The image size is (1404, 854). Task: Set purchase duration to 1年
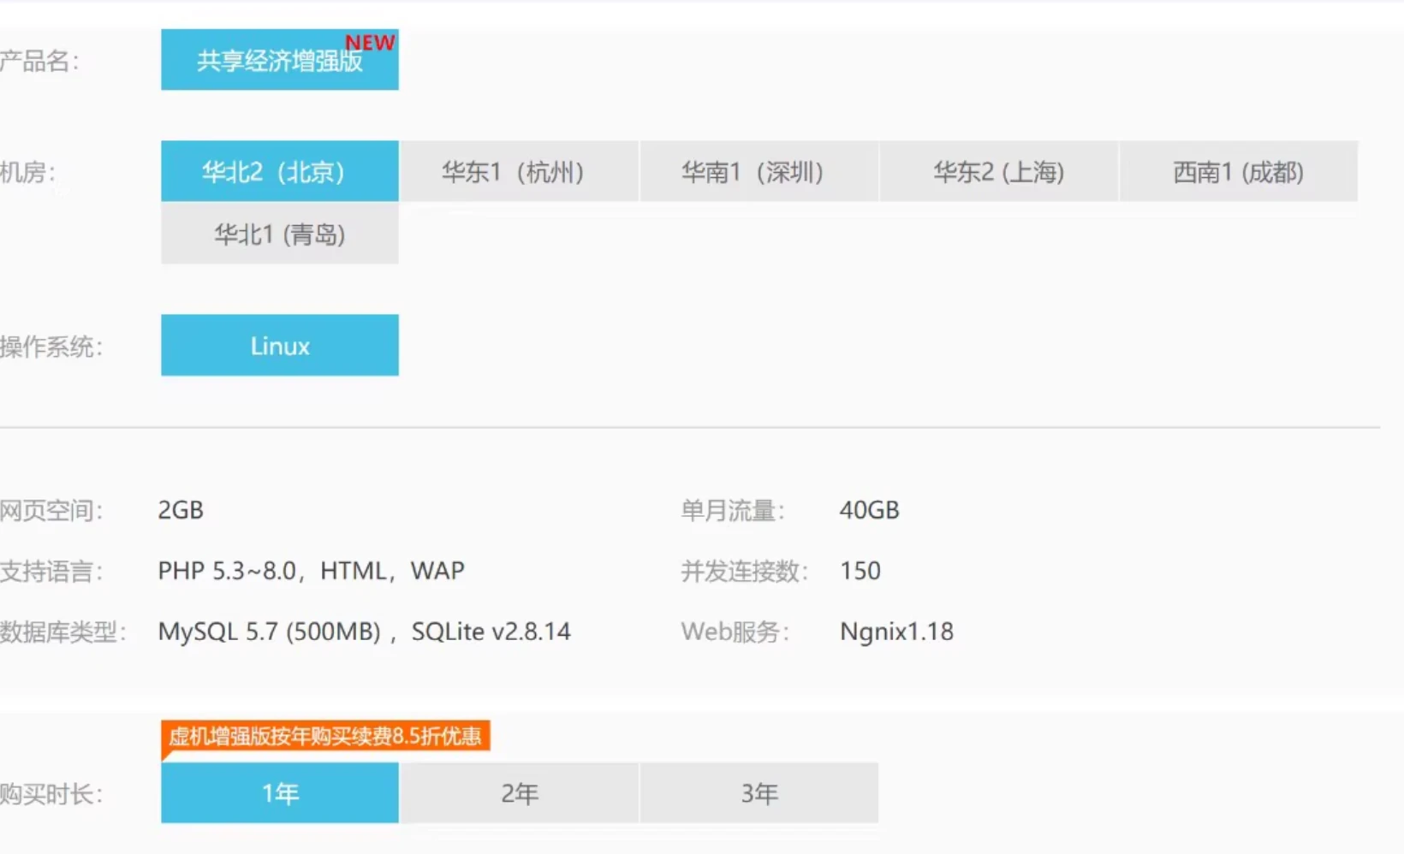tap(279, 793)
